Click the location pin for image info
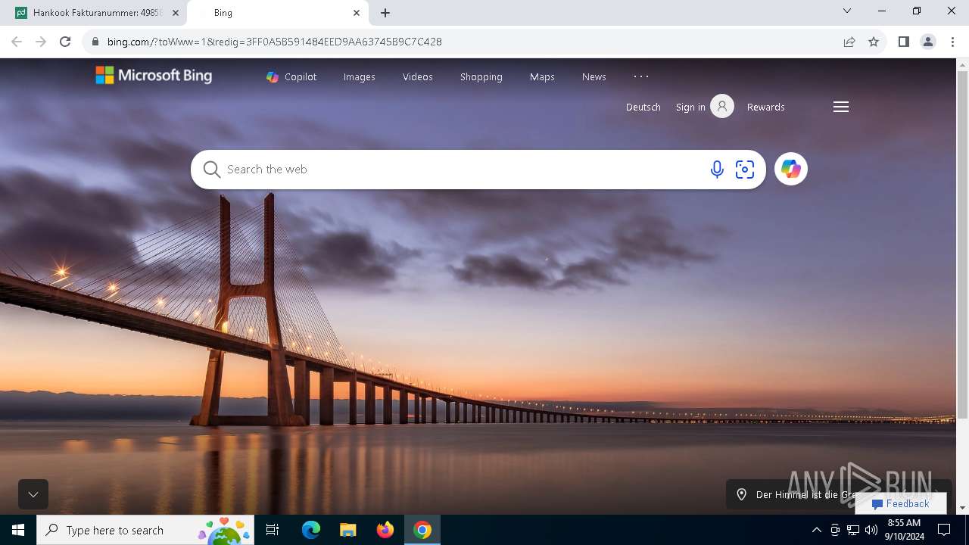Image resolution: width=969 pixels, height=545 pixels. (x=742, y=494)
